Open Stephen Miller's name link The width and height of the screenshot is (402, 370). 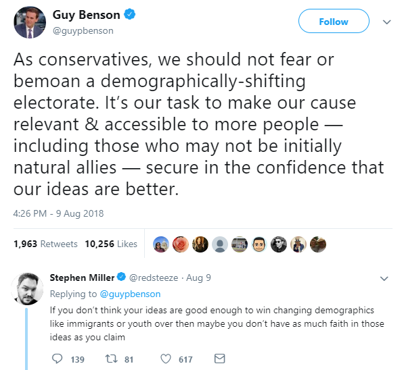click(82, 277)
